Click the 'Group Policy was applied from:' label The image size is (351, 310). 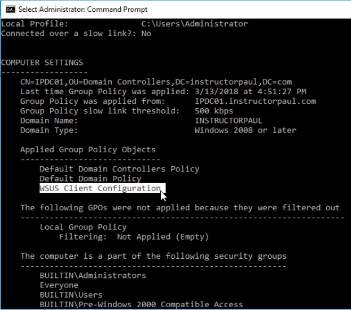[93, 101]
